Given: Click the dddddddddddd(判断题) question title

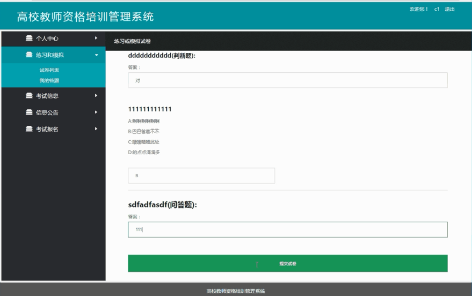Looking at the screenshot, I should tap(162, 56).
